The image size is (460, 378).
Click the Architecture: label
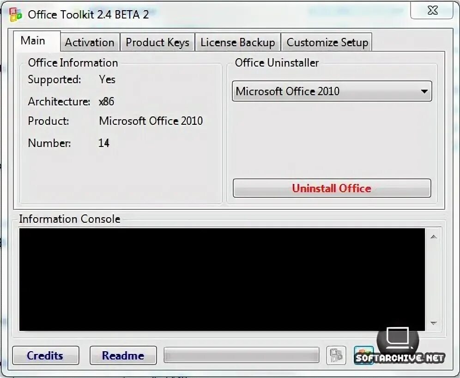click(59, 102)
